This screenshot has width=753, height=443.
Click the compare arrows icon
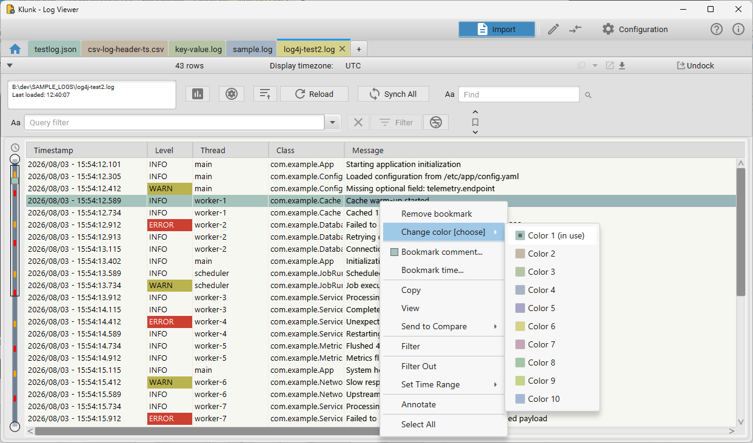(575, 29)
